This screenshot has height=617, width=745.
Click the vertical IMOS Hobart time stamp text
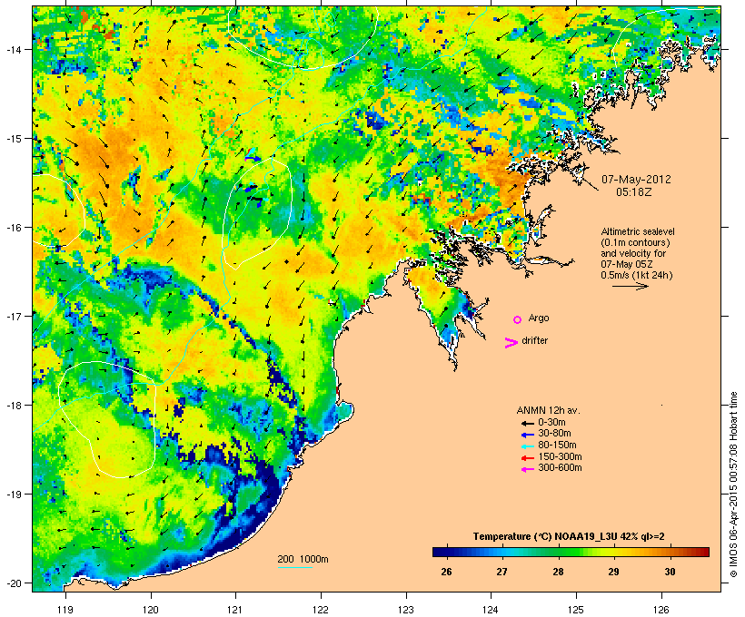[733, 485]
